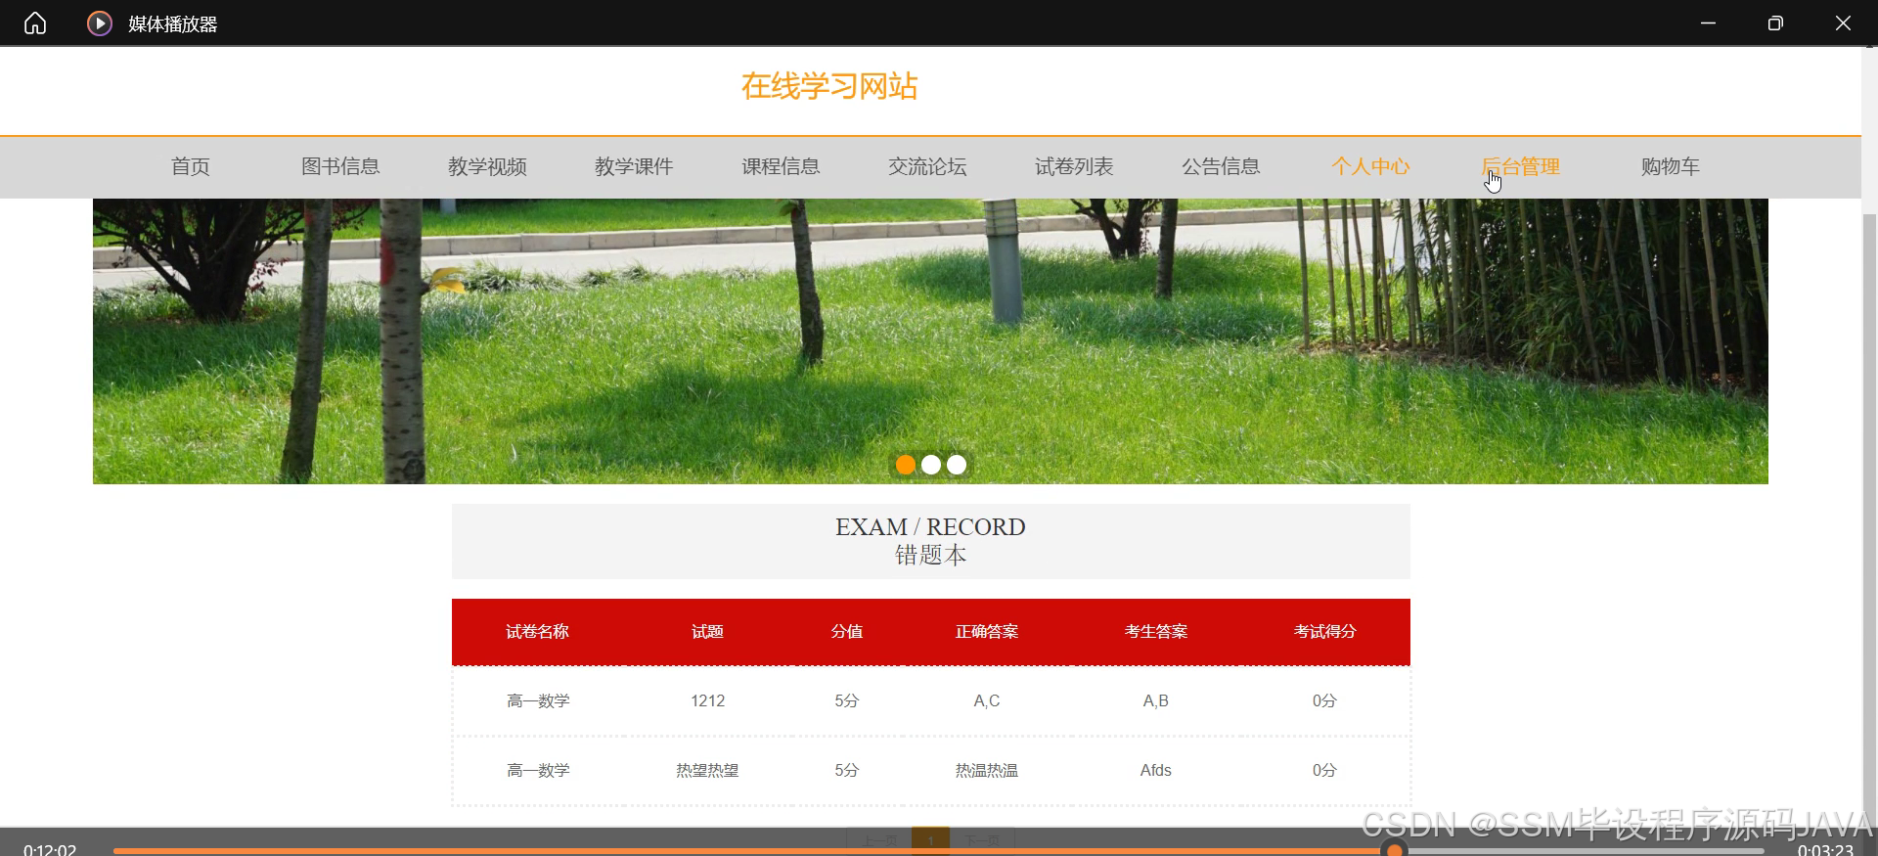Click the 考试得分 column header
Image resolution: width=1878 pixels, height=856 pixels.
click(1325, 632)
